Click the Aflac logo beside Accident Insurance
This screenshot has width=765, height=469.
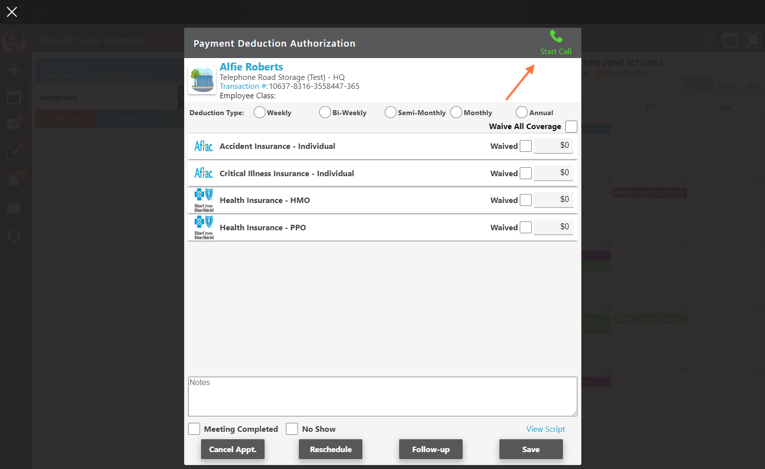[x=204, y=146]
